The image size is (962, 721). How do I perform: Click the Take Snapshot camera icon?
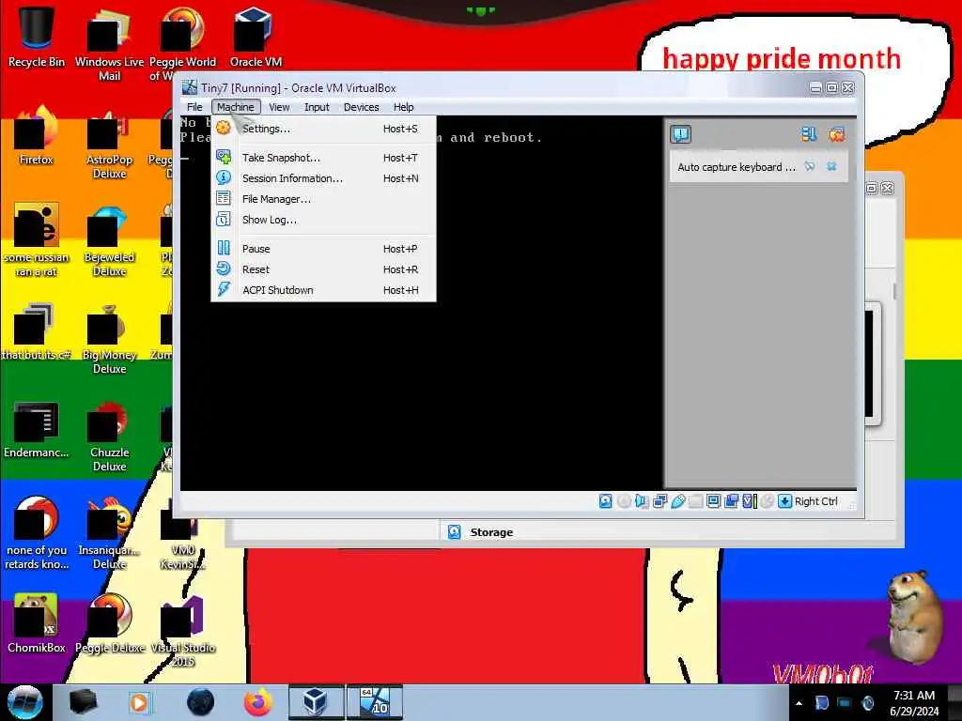click(x=224, y=157)
